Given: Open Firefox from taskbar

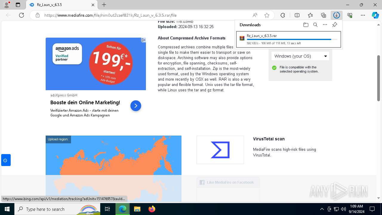Looking at the screenshot, I should (x=152, y=209).
